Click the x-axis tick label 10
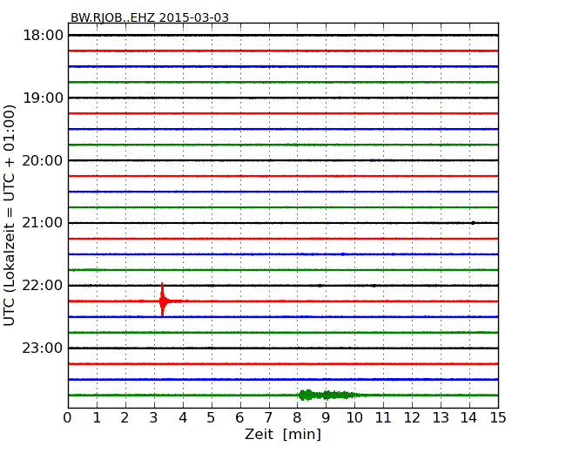 (354, 418)
